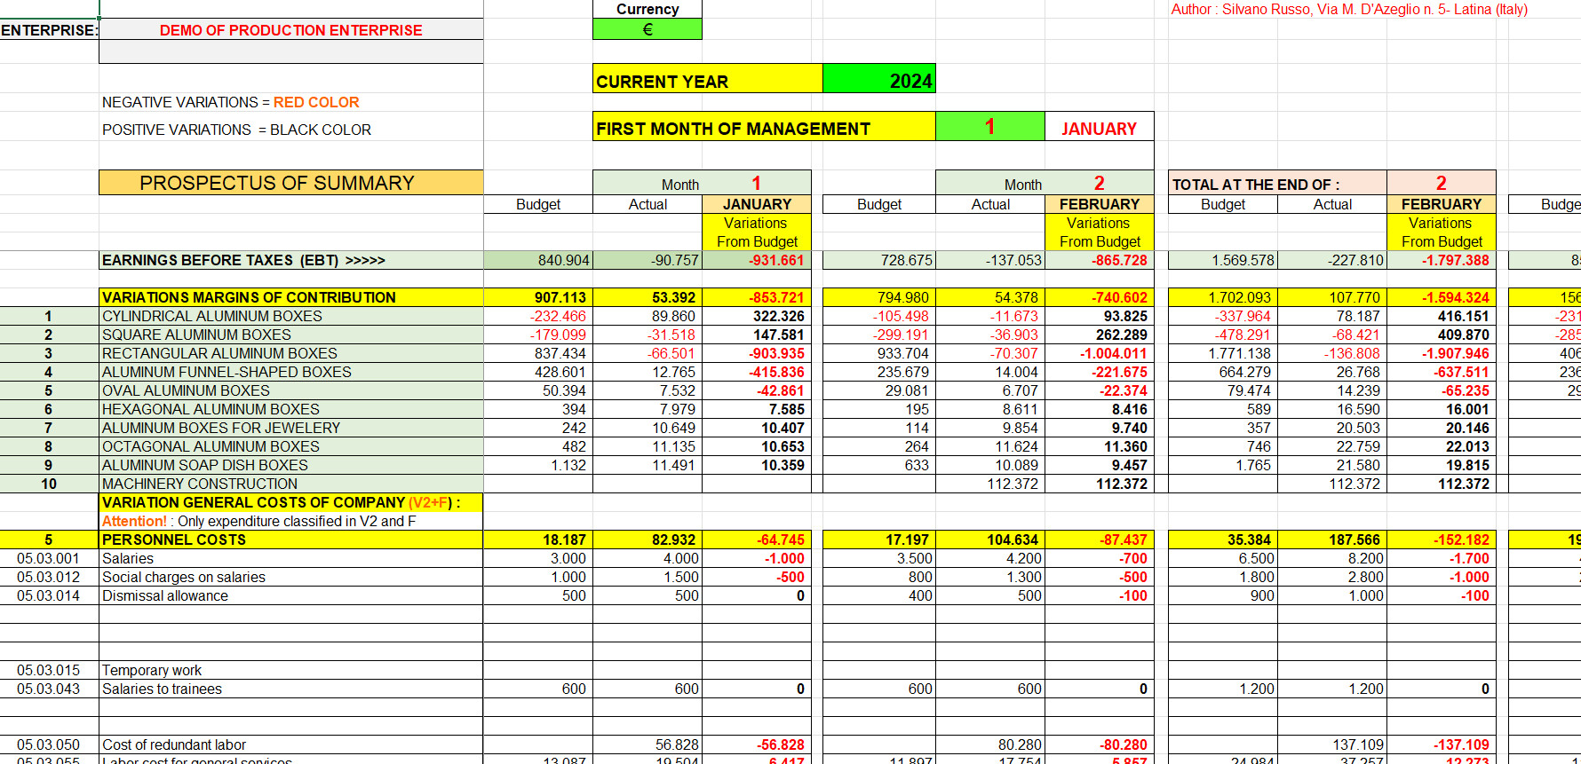
Task: Click January actual 53.392 margins total
Action: pyautogui.click(x=647, y=297)
